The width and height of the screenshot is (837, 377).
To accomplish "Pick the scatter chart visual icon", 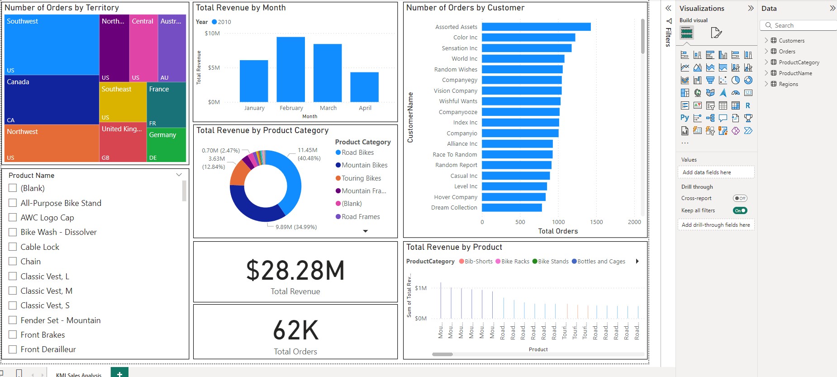I will (723, 80).
